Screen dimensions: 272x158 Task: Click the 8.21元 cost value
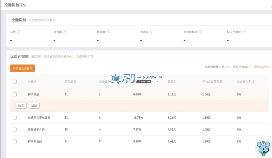(172, 117)
